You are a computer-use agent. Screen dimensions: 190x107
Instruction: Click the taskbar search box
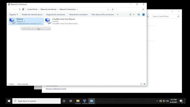click(x=37, y=101)
